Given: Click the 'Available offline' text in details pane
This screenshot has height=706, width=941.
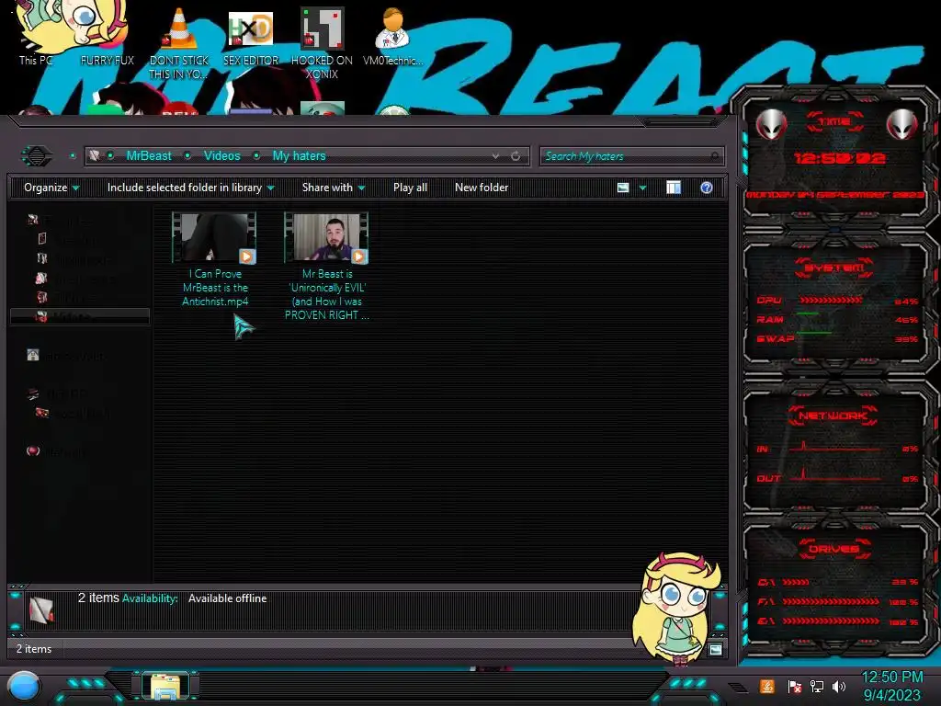Looking at the screenshot, I should coord(228,598).
